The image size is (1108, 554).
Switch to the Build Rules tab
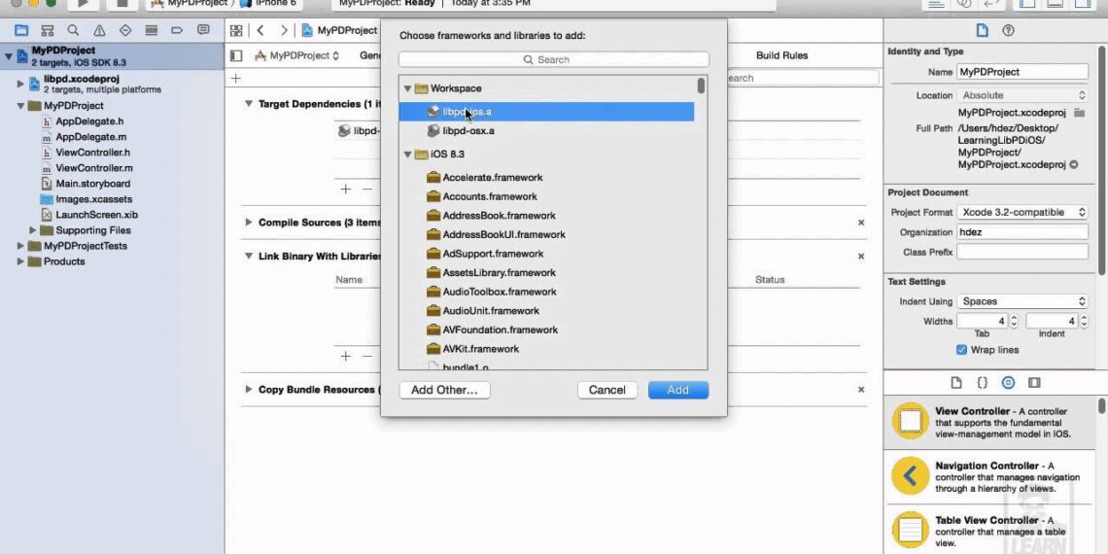781,55
